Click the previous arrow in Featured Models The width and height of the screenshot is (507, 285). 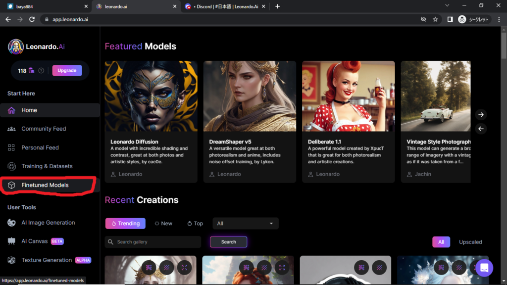pyautogui.click(x=480, y=129)
